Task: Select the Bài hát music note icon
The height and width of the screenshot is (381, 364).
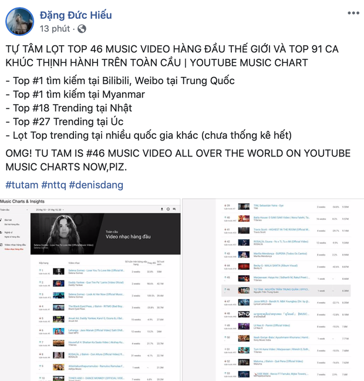Action: [1, 220]
